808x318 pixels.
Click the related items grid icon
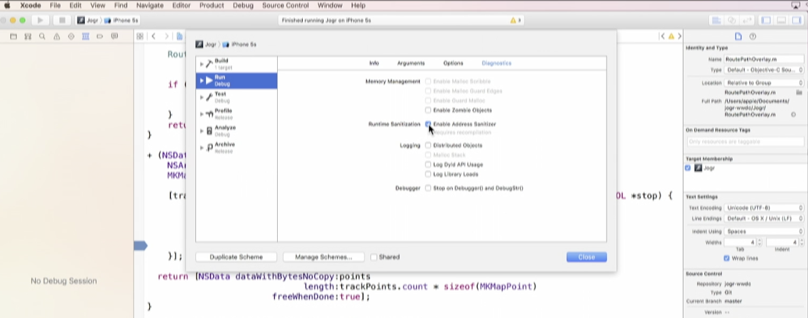coord(140,36)
